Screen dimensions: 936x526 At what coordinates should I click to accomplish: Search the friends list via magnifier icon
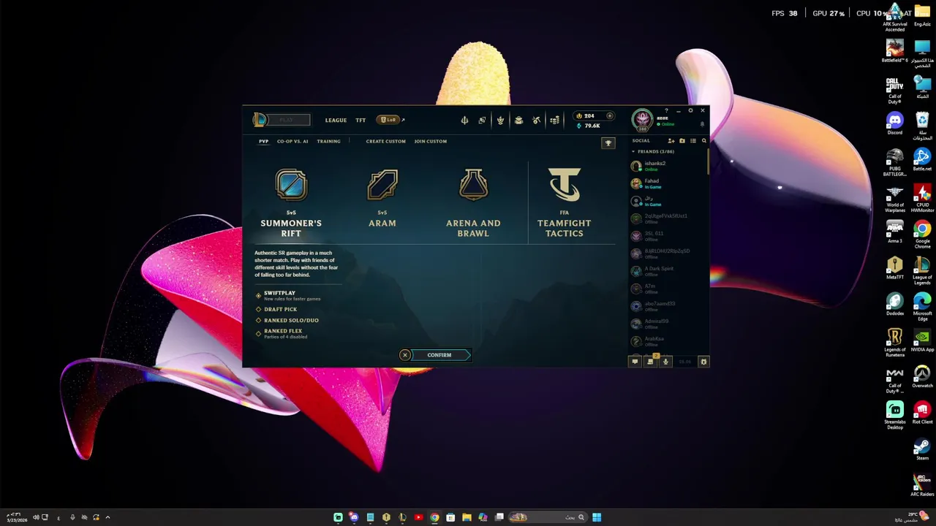[704, 141]
